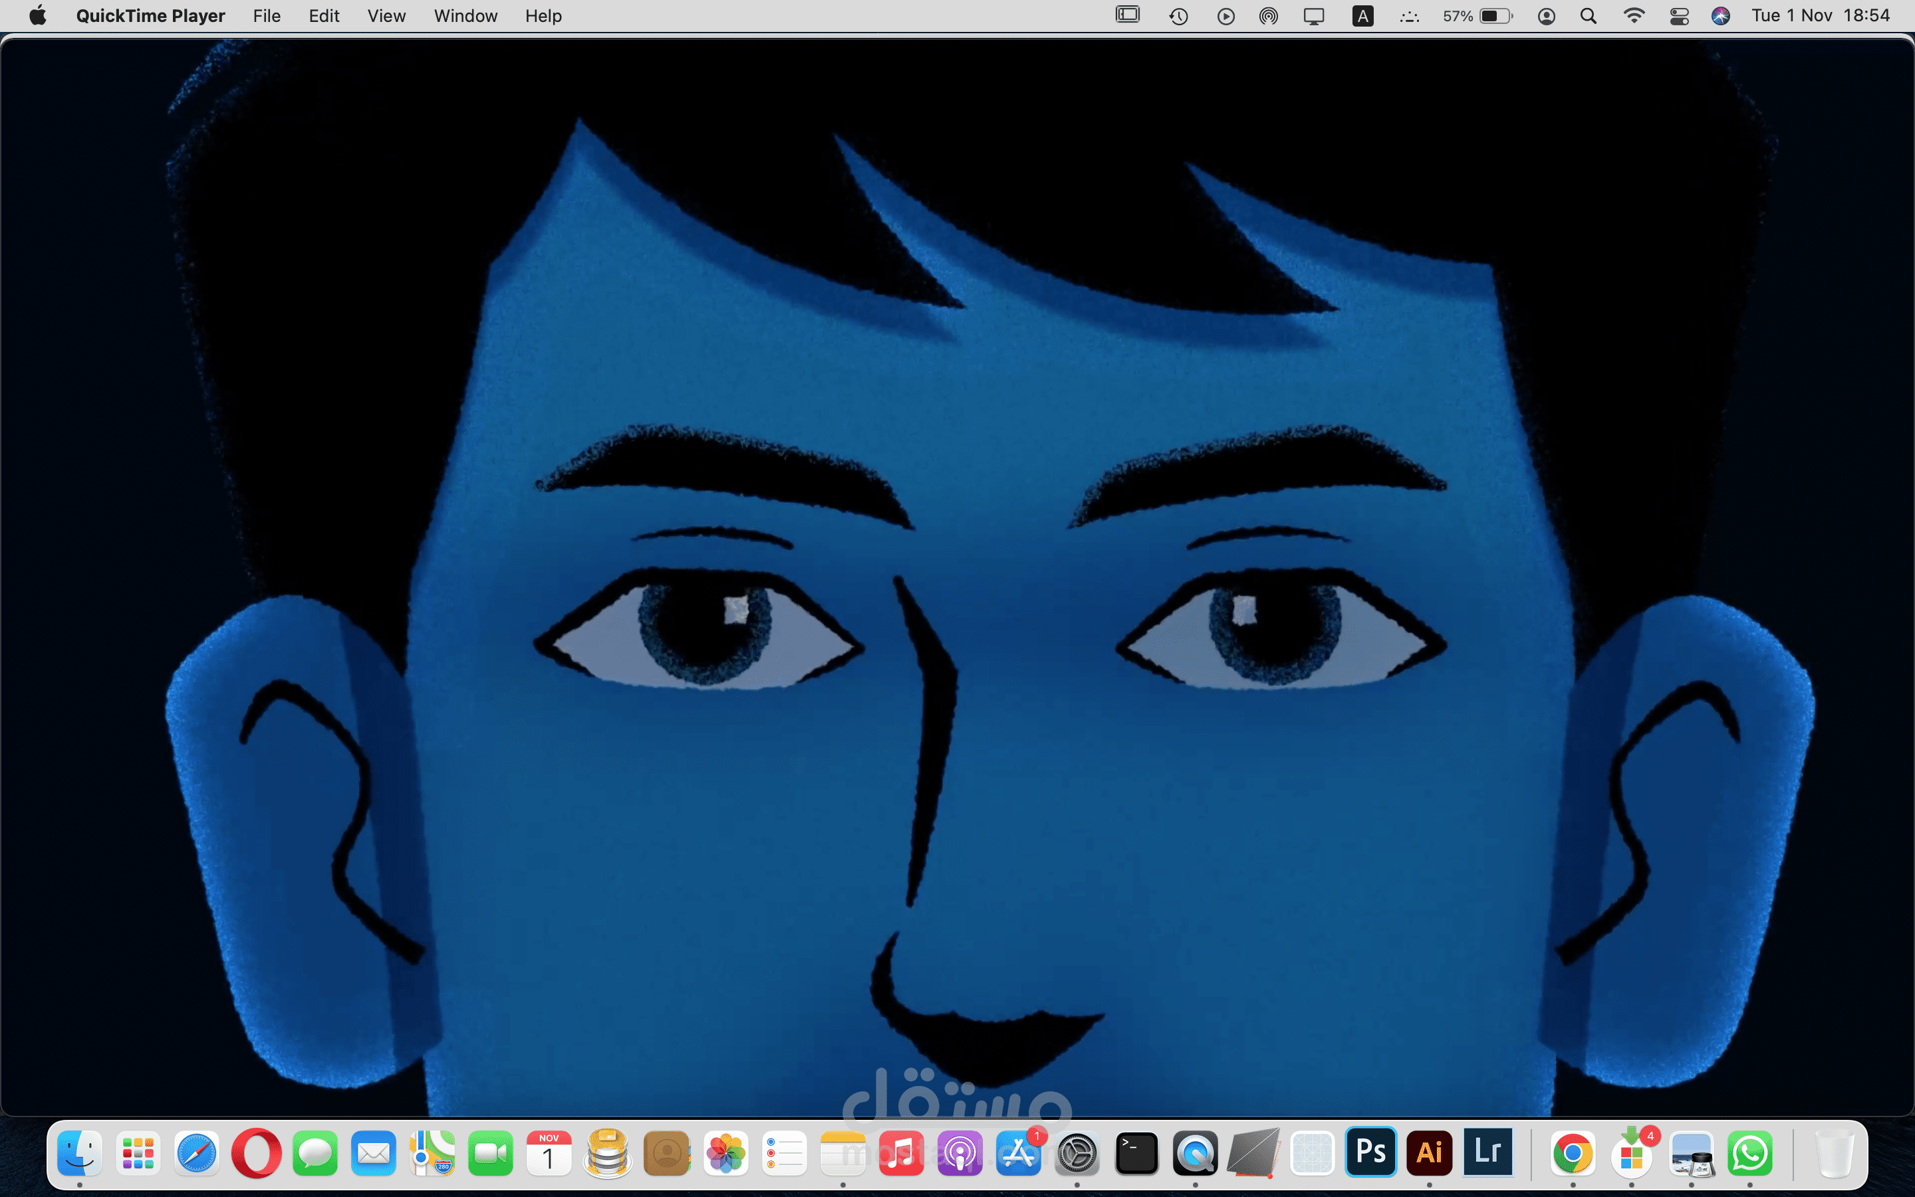Open Preview from the Dock
This screenshot has width=1915, height=1197.
click(x=1691, y=1152)
